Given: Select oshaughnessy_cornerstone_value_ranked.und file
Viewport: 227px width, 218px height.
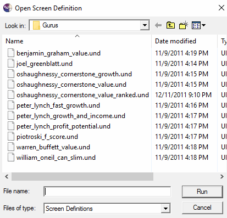Looking at the screenshot, I should 82,95.
